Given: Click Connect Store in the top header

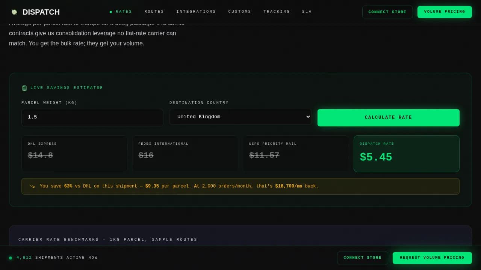Looking at the screenshot, I should click(387, 12).
